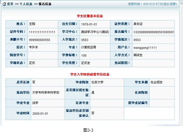Viewport: 183px width, 132px height.
Task: Click ID type value 身份证
Action: (x=138, y=24)
